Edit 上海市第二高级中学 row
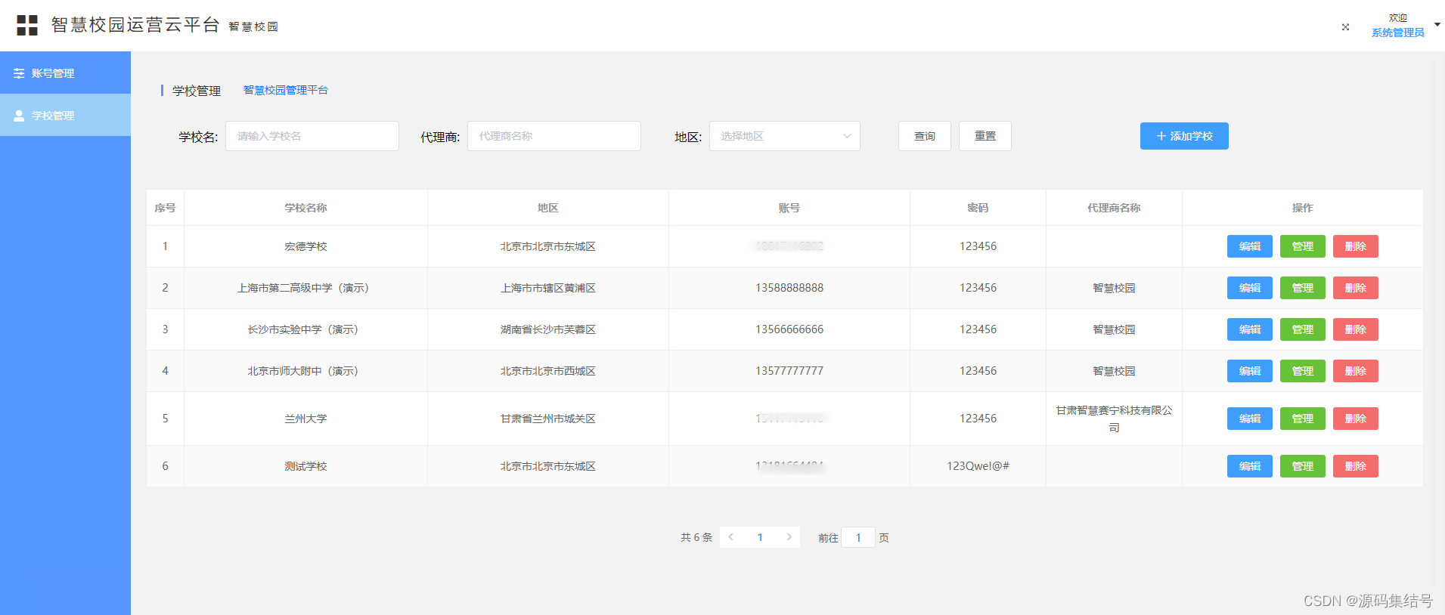Viewport: 1445px width, 615px height. coord(1250,288)
